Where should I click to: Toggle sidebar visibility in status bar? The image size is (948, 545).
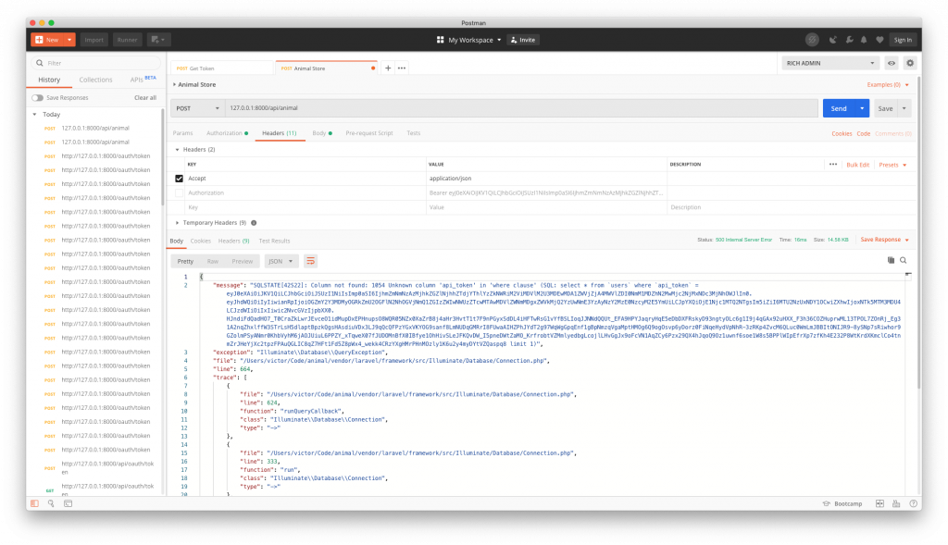(34, 503)
